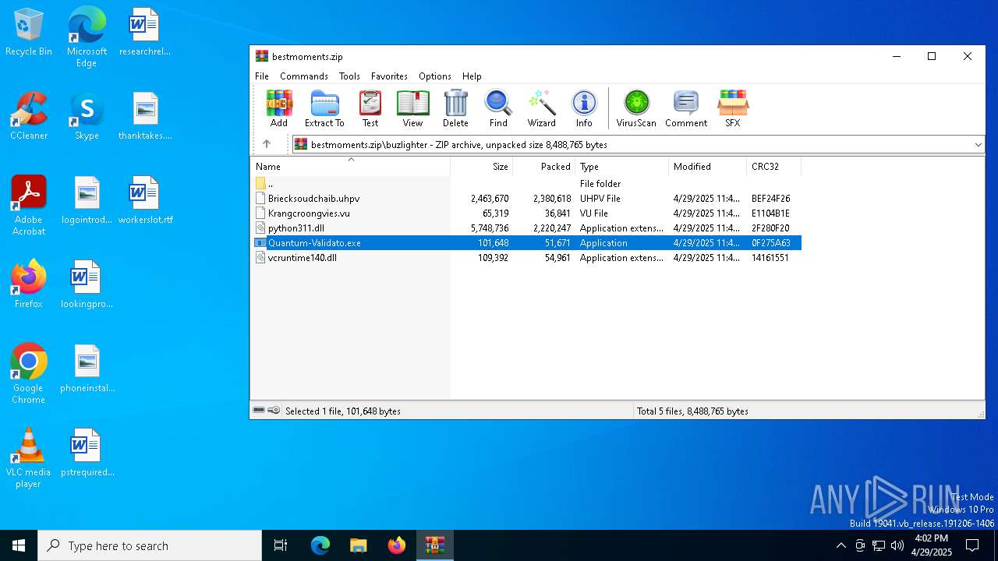Click 'Total 5 files' status text
The image size is (998, 561).
pos(692,411)
